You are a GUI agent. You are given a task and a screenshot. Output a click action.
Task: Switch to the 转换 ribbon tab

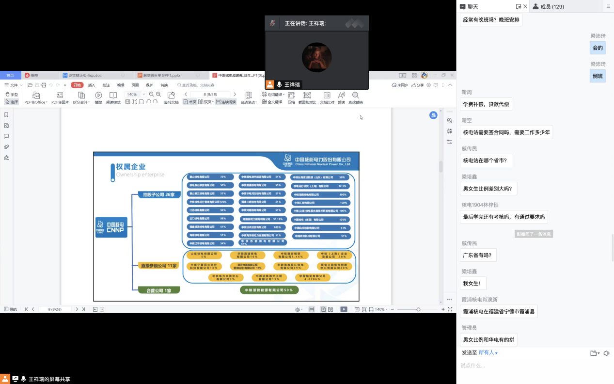(164, 85)
